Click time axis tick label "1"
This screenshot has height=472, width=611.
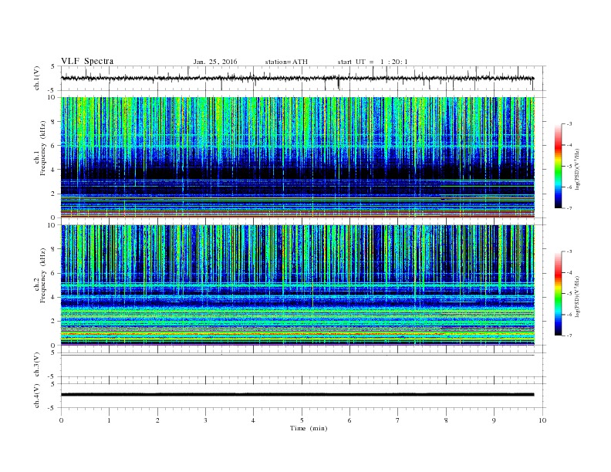tap(109, 420)
